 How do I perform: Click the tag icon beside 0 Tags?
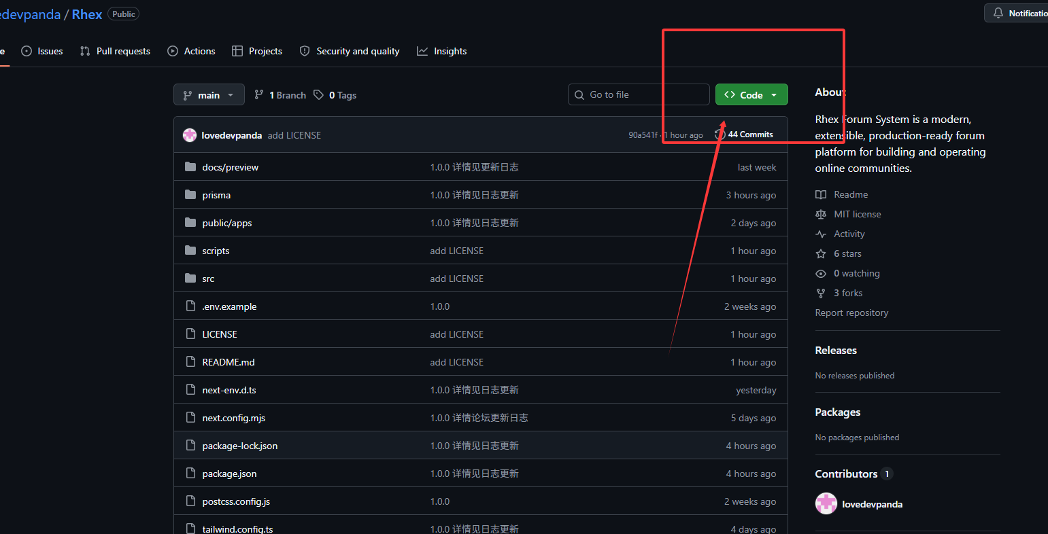(x=318, y=95)
